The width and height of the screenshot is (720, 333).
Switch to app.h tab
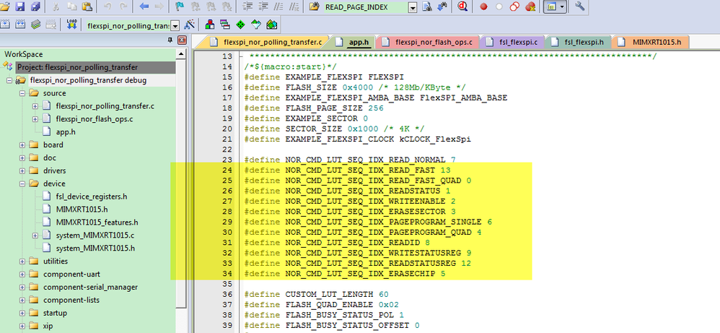tap(352, 42)
